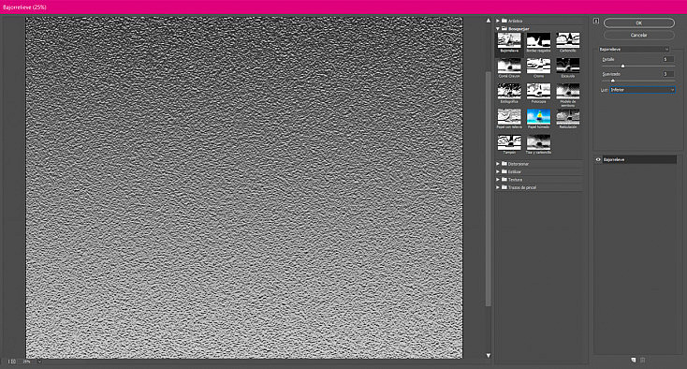Screen dimensions: 687x369
Task: Open the Luz direction dropdown
Action: tap(643, 90)
